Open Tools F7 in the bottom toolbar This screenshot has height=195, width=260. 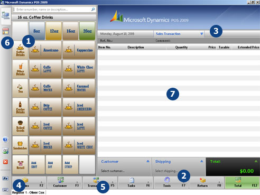(x=171, y=183)
